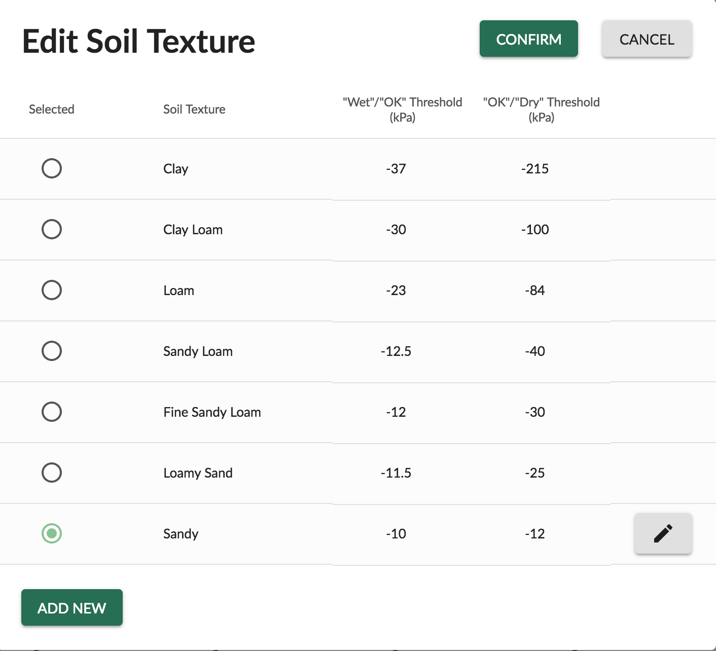Select the Clay Loam radio button
The width and height of the screenshot is (716, 651).
click(x=52, y=229)
